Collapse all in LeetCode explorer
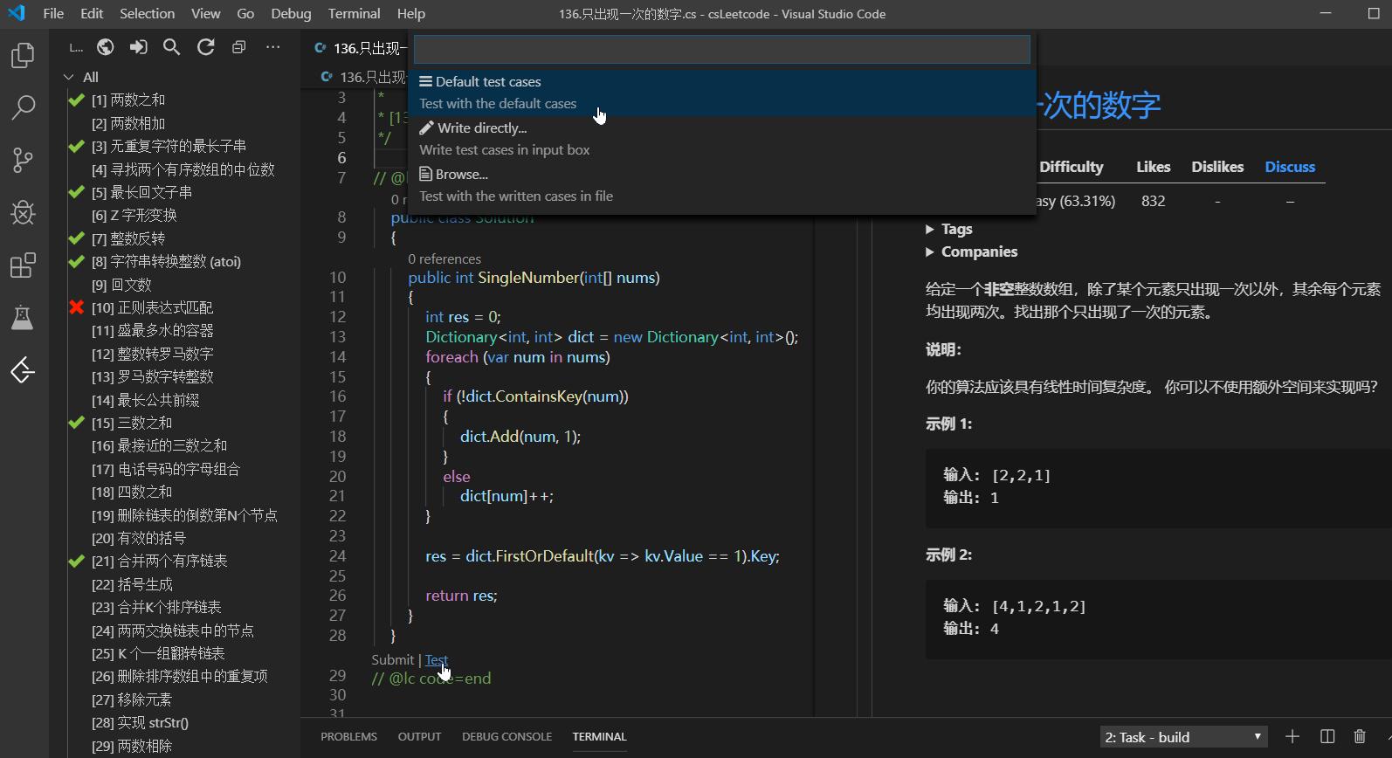Viewport: 1392px width, 758px height. tap(239, 47)
